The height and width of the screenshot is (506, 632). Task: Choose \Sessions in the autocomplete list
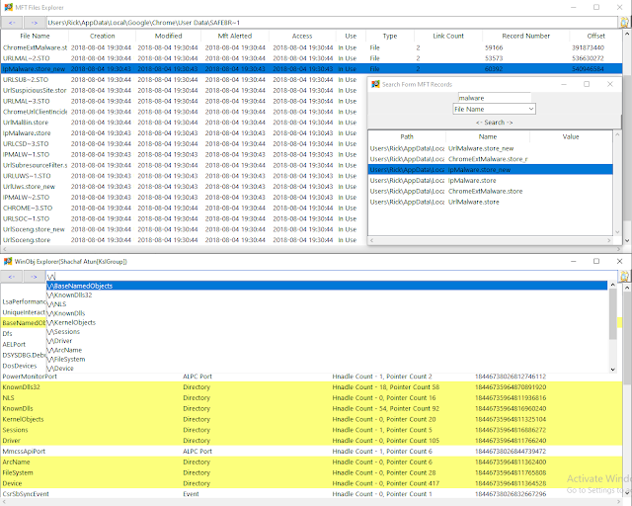click(327, 332)
